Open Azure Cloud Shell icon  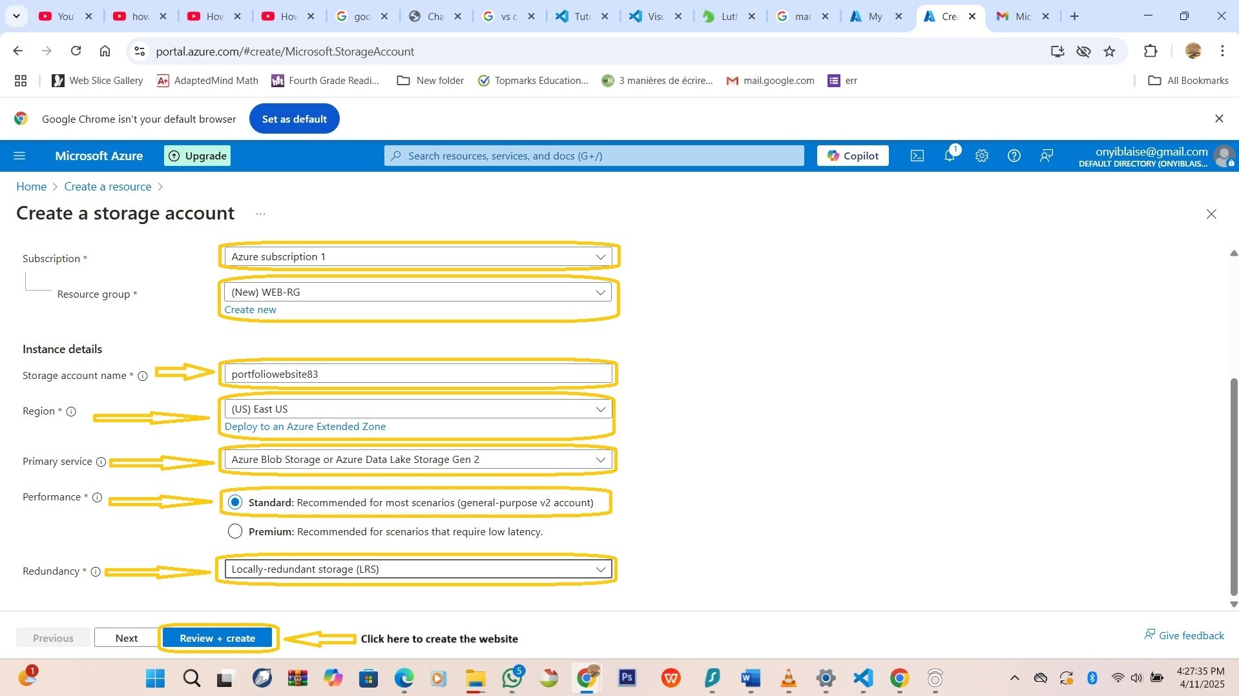(917, 156)
